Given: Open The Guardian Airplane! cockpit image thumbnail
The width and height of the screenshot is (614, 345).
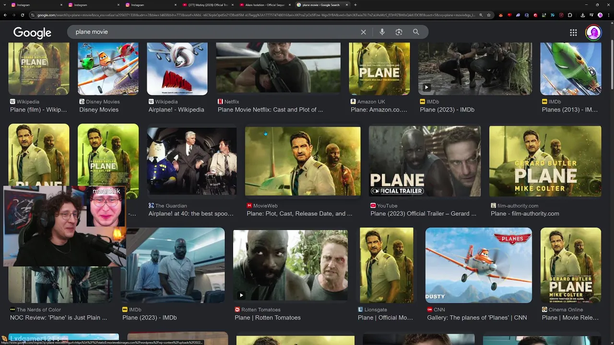Looking at the screenshot, I should pyautogui.click(x=192, y=161).
